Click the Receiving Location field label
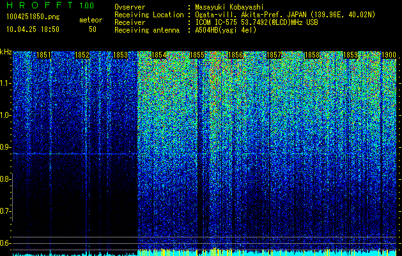 tap(149, 15)
